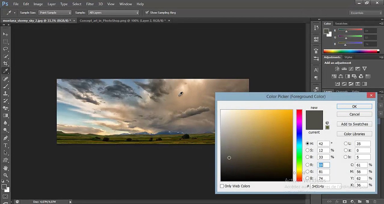384x204 pixels.
Task: Select the Hand tool
Action: (x=5, y=168)
